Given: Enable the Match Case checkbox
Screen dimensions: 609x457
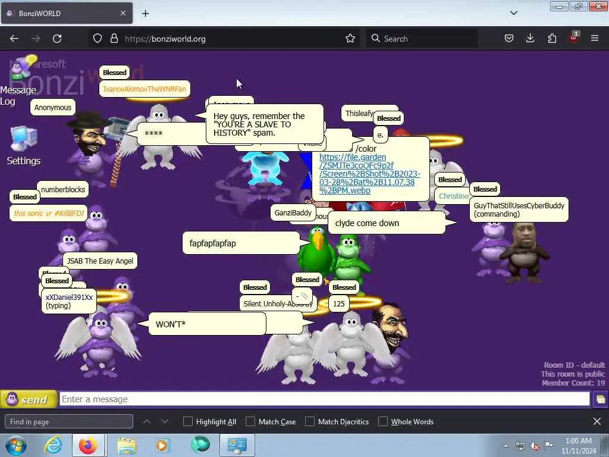Looking at the screenshot, I should (x=250, y=422).
